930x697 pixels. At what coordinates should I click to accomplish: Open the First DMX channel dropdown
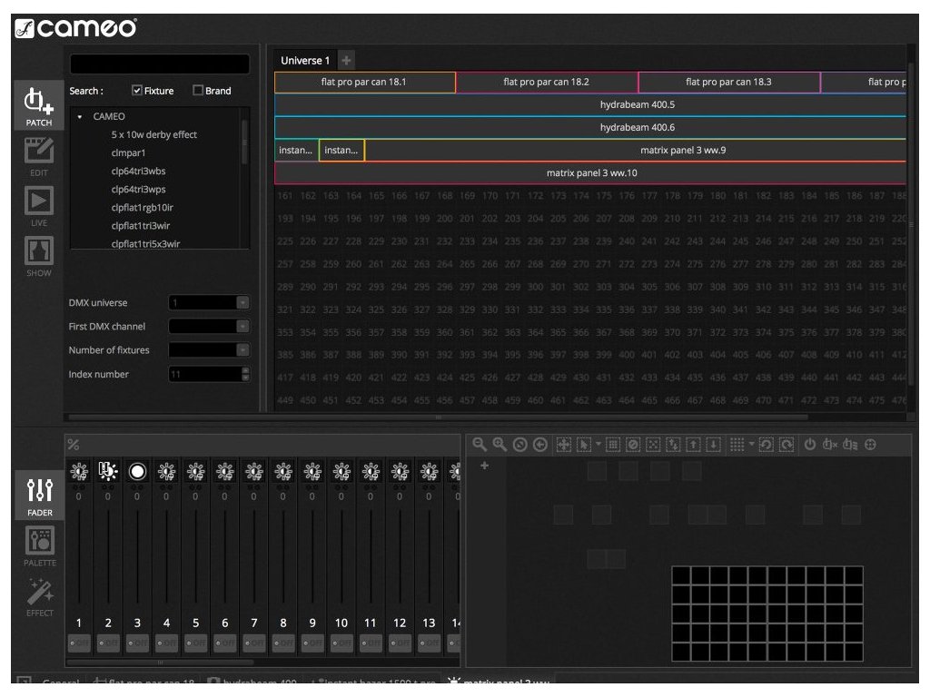pos(242,326)
